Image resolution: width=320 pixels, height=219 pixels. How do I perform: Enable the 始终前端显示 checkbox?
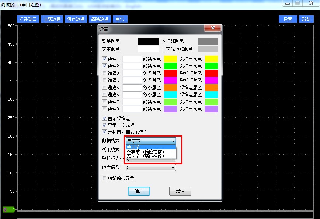pyautogui.click(x=104, y=178)
